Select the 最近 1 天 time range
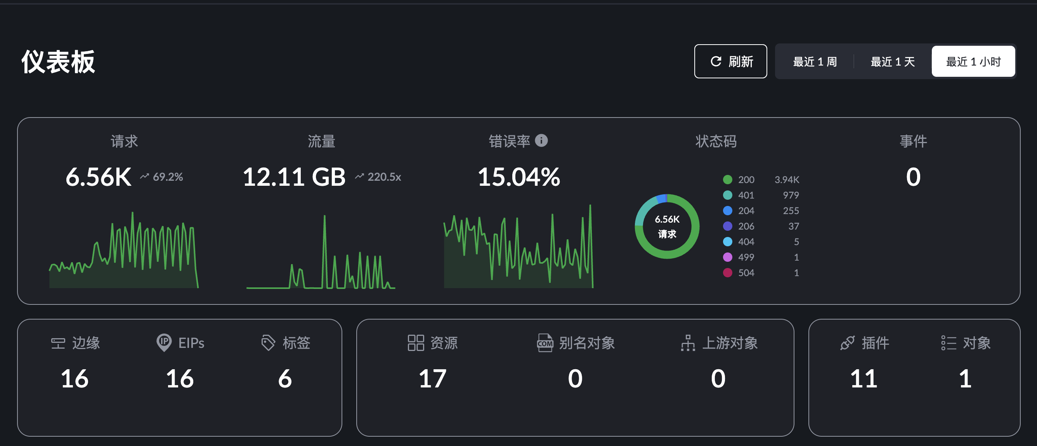 coord(893,62)
